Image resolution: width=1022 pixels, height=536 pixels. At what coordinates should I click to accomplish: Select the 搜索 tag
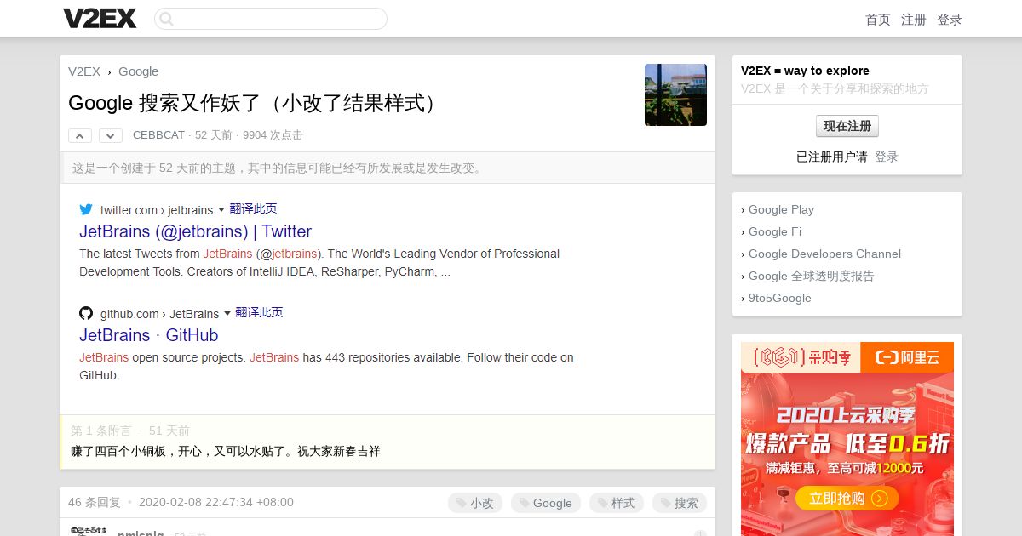(x=680, y=503)
